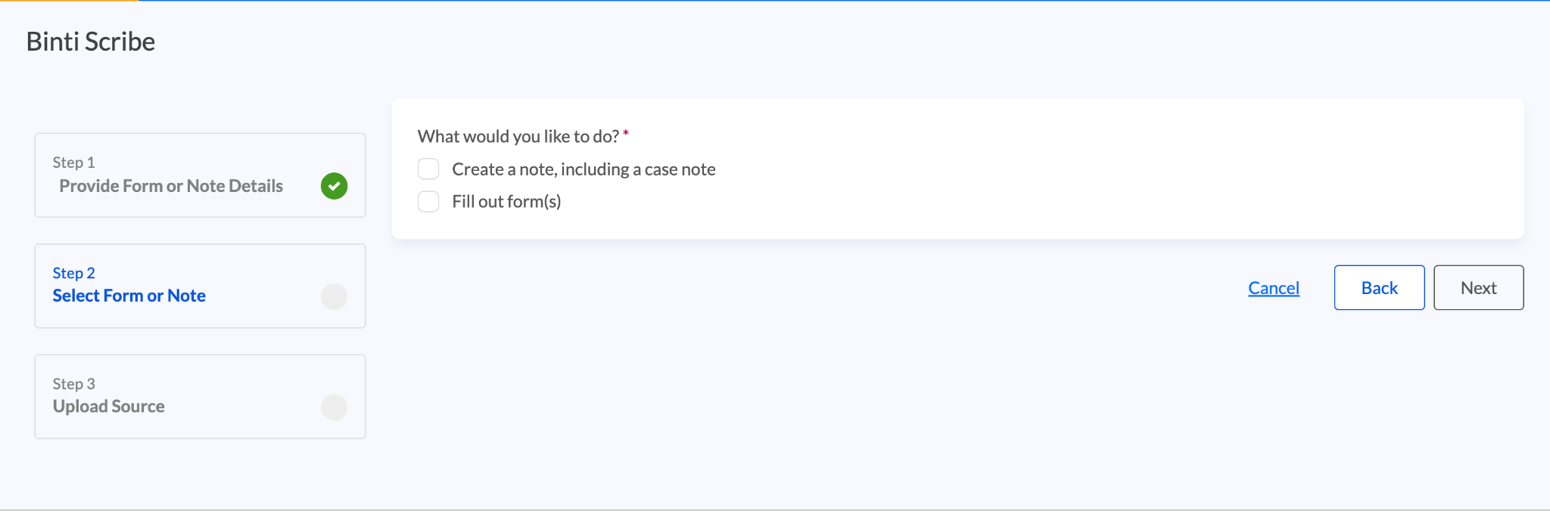Select the "Fill out form(s)" label text
The image size is (1550, 511).
coord(506,202)
